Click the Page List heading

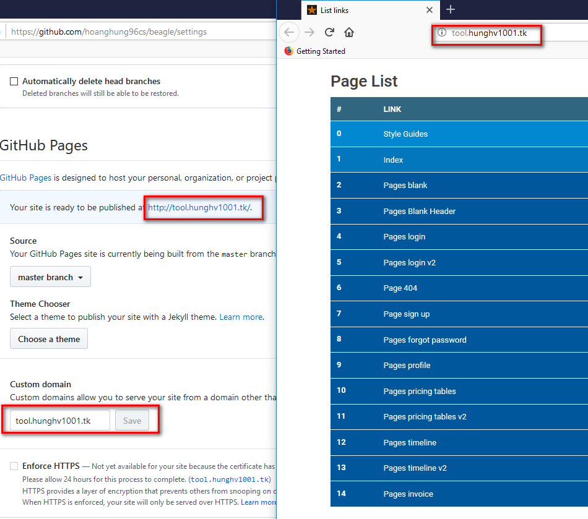364,81
